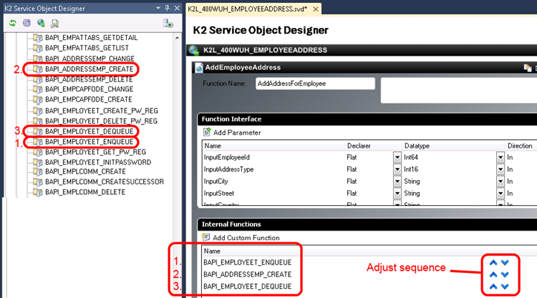Click the purple gear icon in designer toolbar

pyautogui.click(x=27, y=24)
